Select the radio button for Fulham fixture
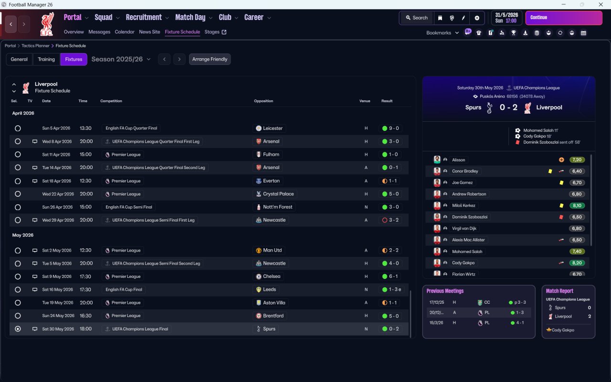Image resolution: width=611 pixels, height=382 pixels. pyautogui.click(x=18, y=155)
